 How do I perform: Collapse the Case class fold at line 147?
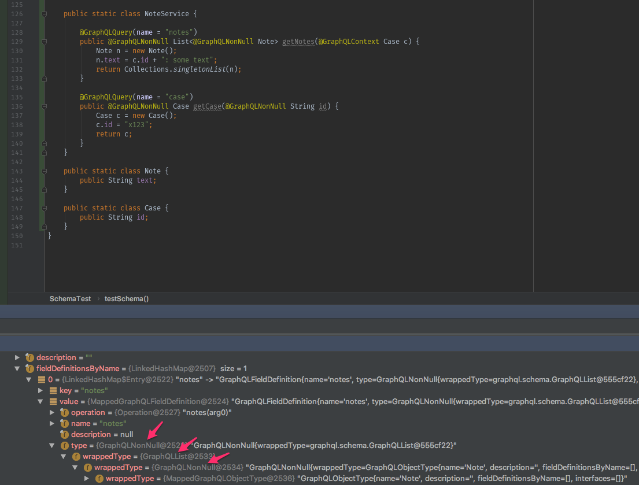(x=45, y=209)
